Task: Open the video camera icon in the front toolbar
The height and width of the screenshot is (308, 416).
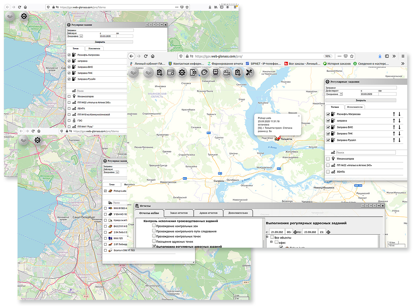Action: 227,73
